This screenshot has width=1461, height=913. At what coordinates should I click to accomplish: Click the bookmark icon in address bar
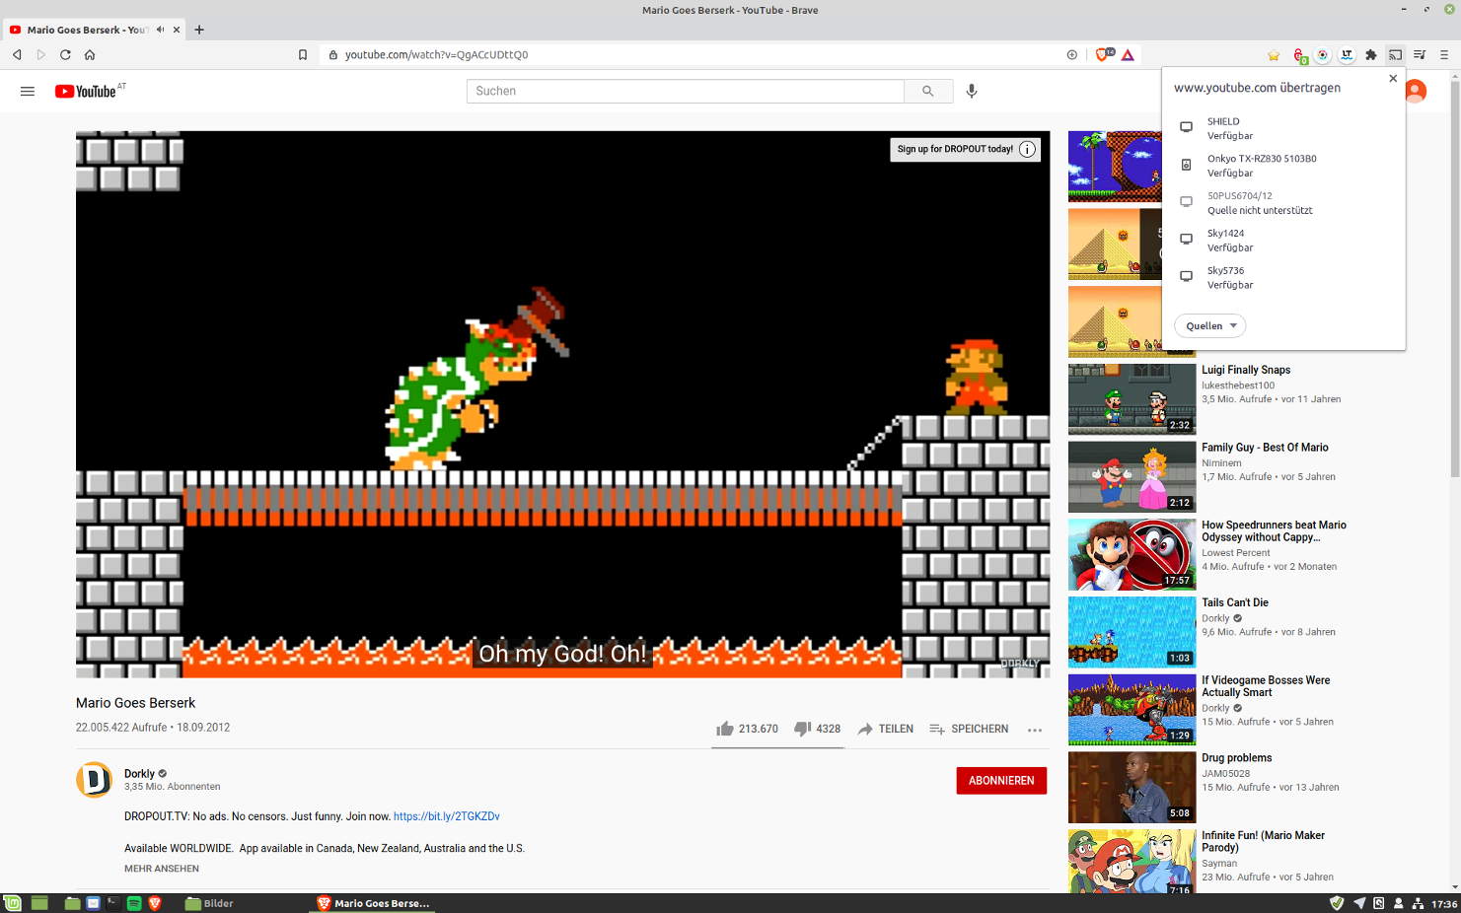tap(303, 54)
